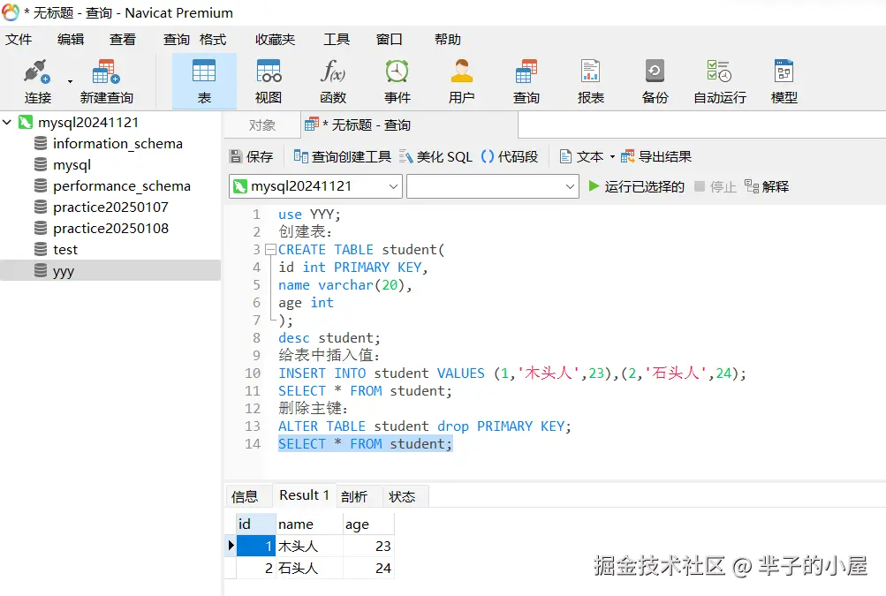This screenshot has height=596, width=886.
Task: Switch to the 对象 tab
Action: (262, 124)
